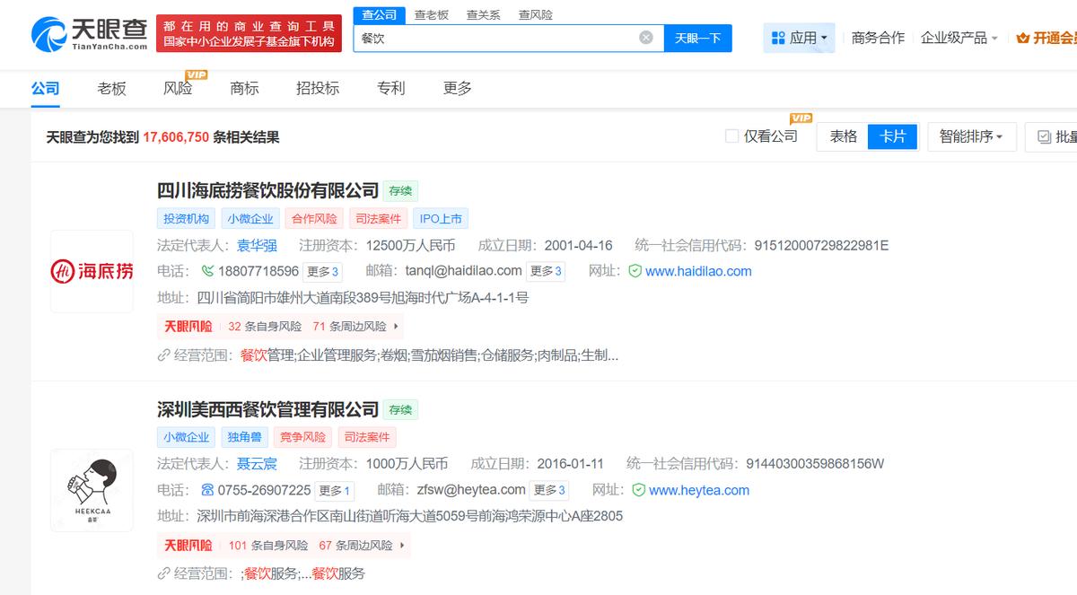Switch to the 招投标 results tab
This screenshot has width=1077, height=595.
(318, 88)
